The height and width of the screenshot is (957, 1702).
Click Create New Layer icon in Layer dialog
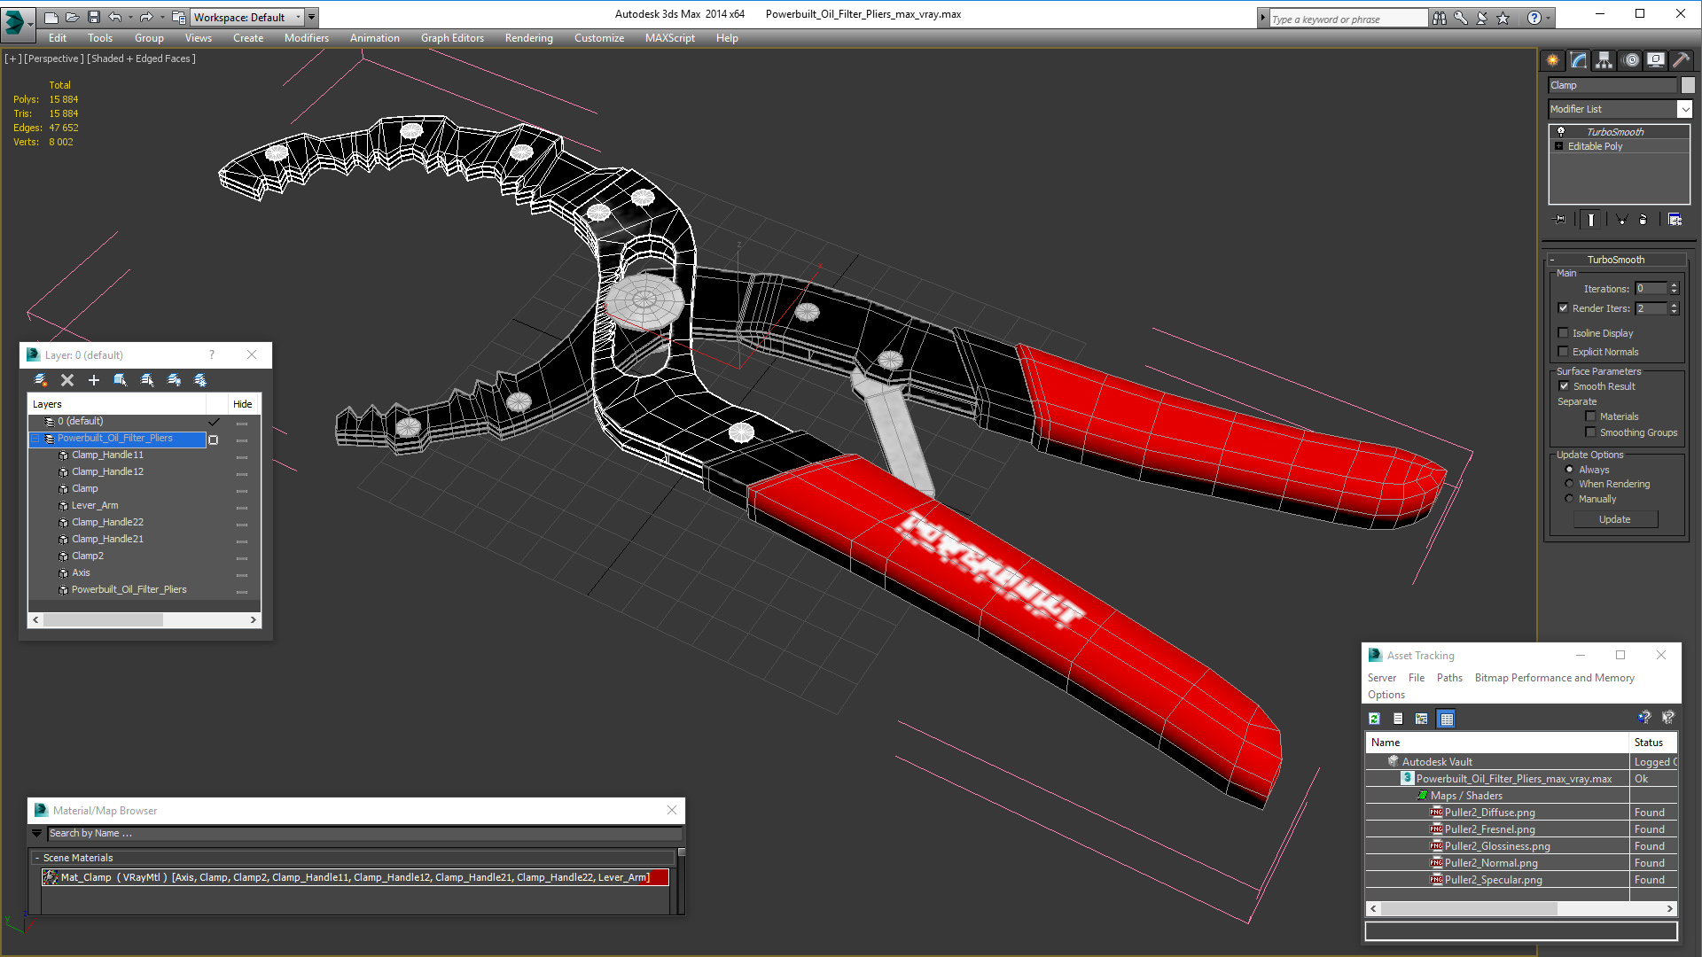click(x=41, y=380)
